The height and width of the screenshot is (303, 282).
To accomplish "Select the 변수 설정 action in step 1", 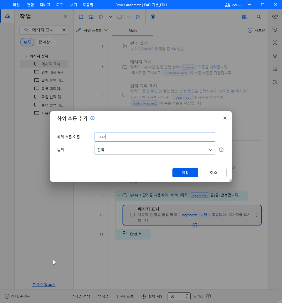I will coord(188,46).
